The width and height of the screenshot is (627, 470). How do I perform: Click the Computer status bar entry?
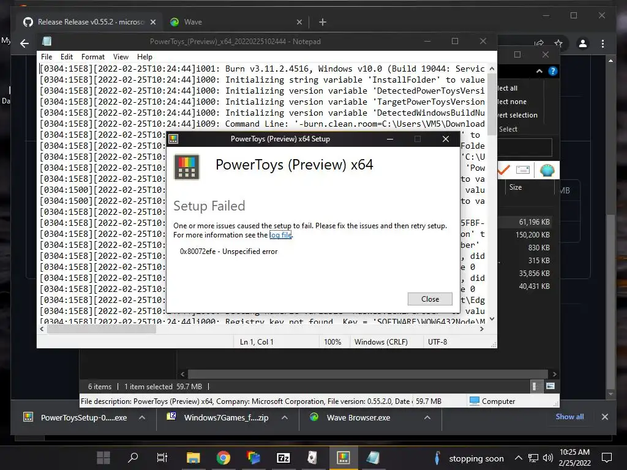pos(492,401)
